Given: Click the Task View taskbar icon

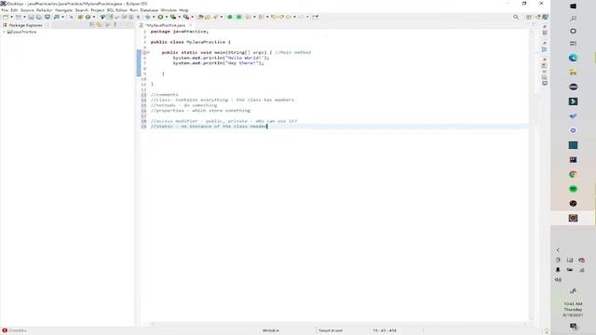Looking at the screenshot, I should click(x=574, y=44).
